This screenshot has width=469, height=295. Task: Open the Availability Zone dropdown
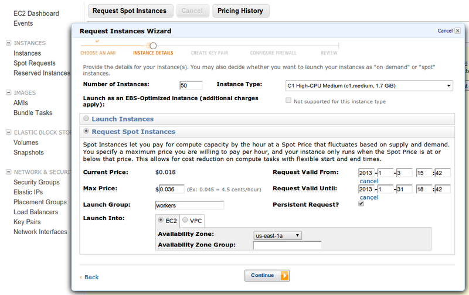pos(278,235)
